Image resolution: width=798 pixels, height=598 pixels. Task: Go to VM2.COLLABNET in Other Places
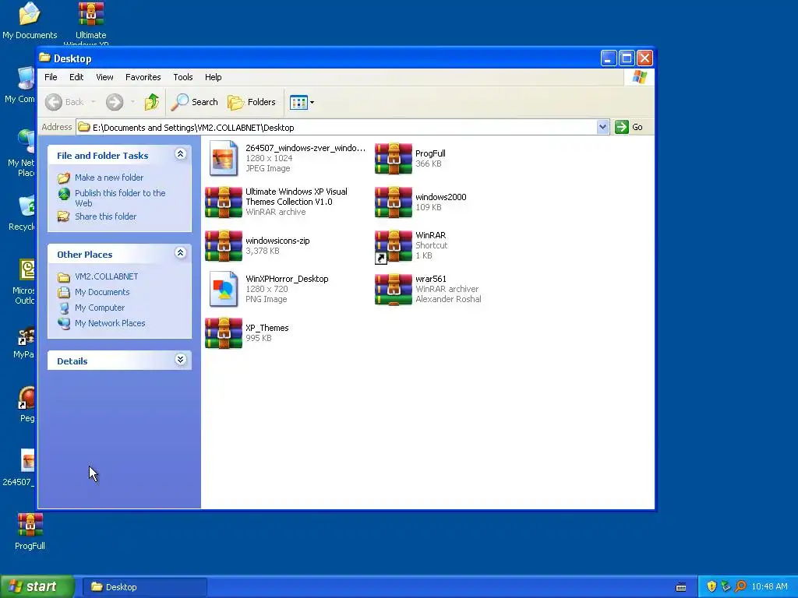pyautogui.click(x=106, y=276)
